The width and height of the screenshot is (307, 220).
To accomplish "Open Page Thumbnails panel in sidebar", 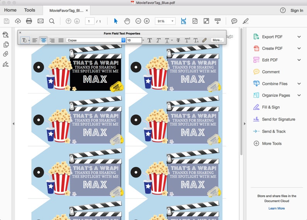I will pyautogui.click(x=6, y=44).
